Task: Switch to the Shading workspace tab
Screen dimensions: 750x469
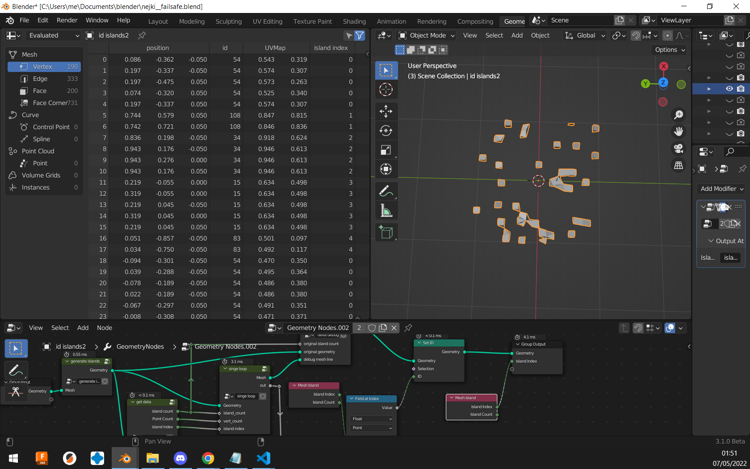Action: [x=354, y=21]
